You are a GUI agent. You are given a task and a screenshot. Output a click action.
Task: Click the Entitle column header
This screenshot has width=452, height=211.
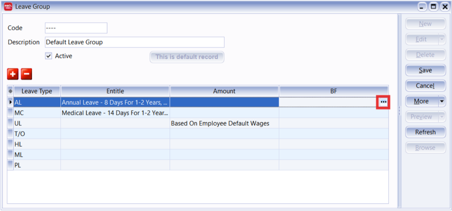(115, 91)
